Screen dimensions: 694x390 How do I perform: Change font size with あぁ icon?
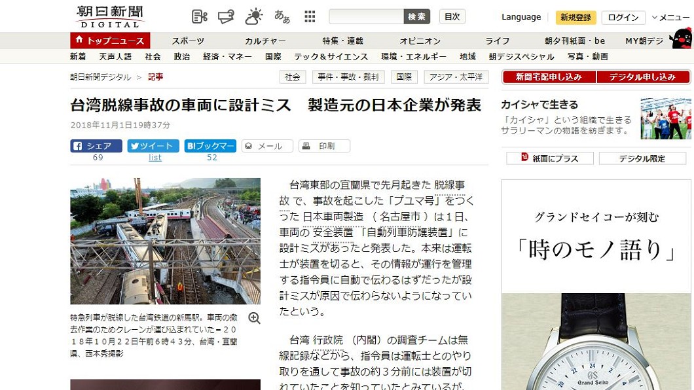coord(282,17)
